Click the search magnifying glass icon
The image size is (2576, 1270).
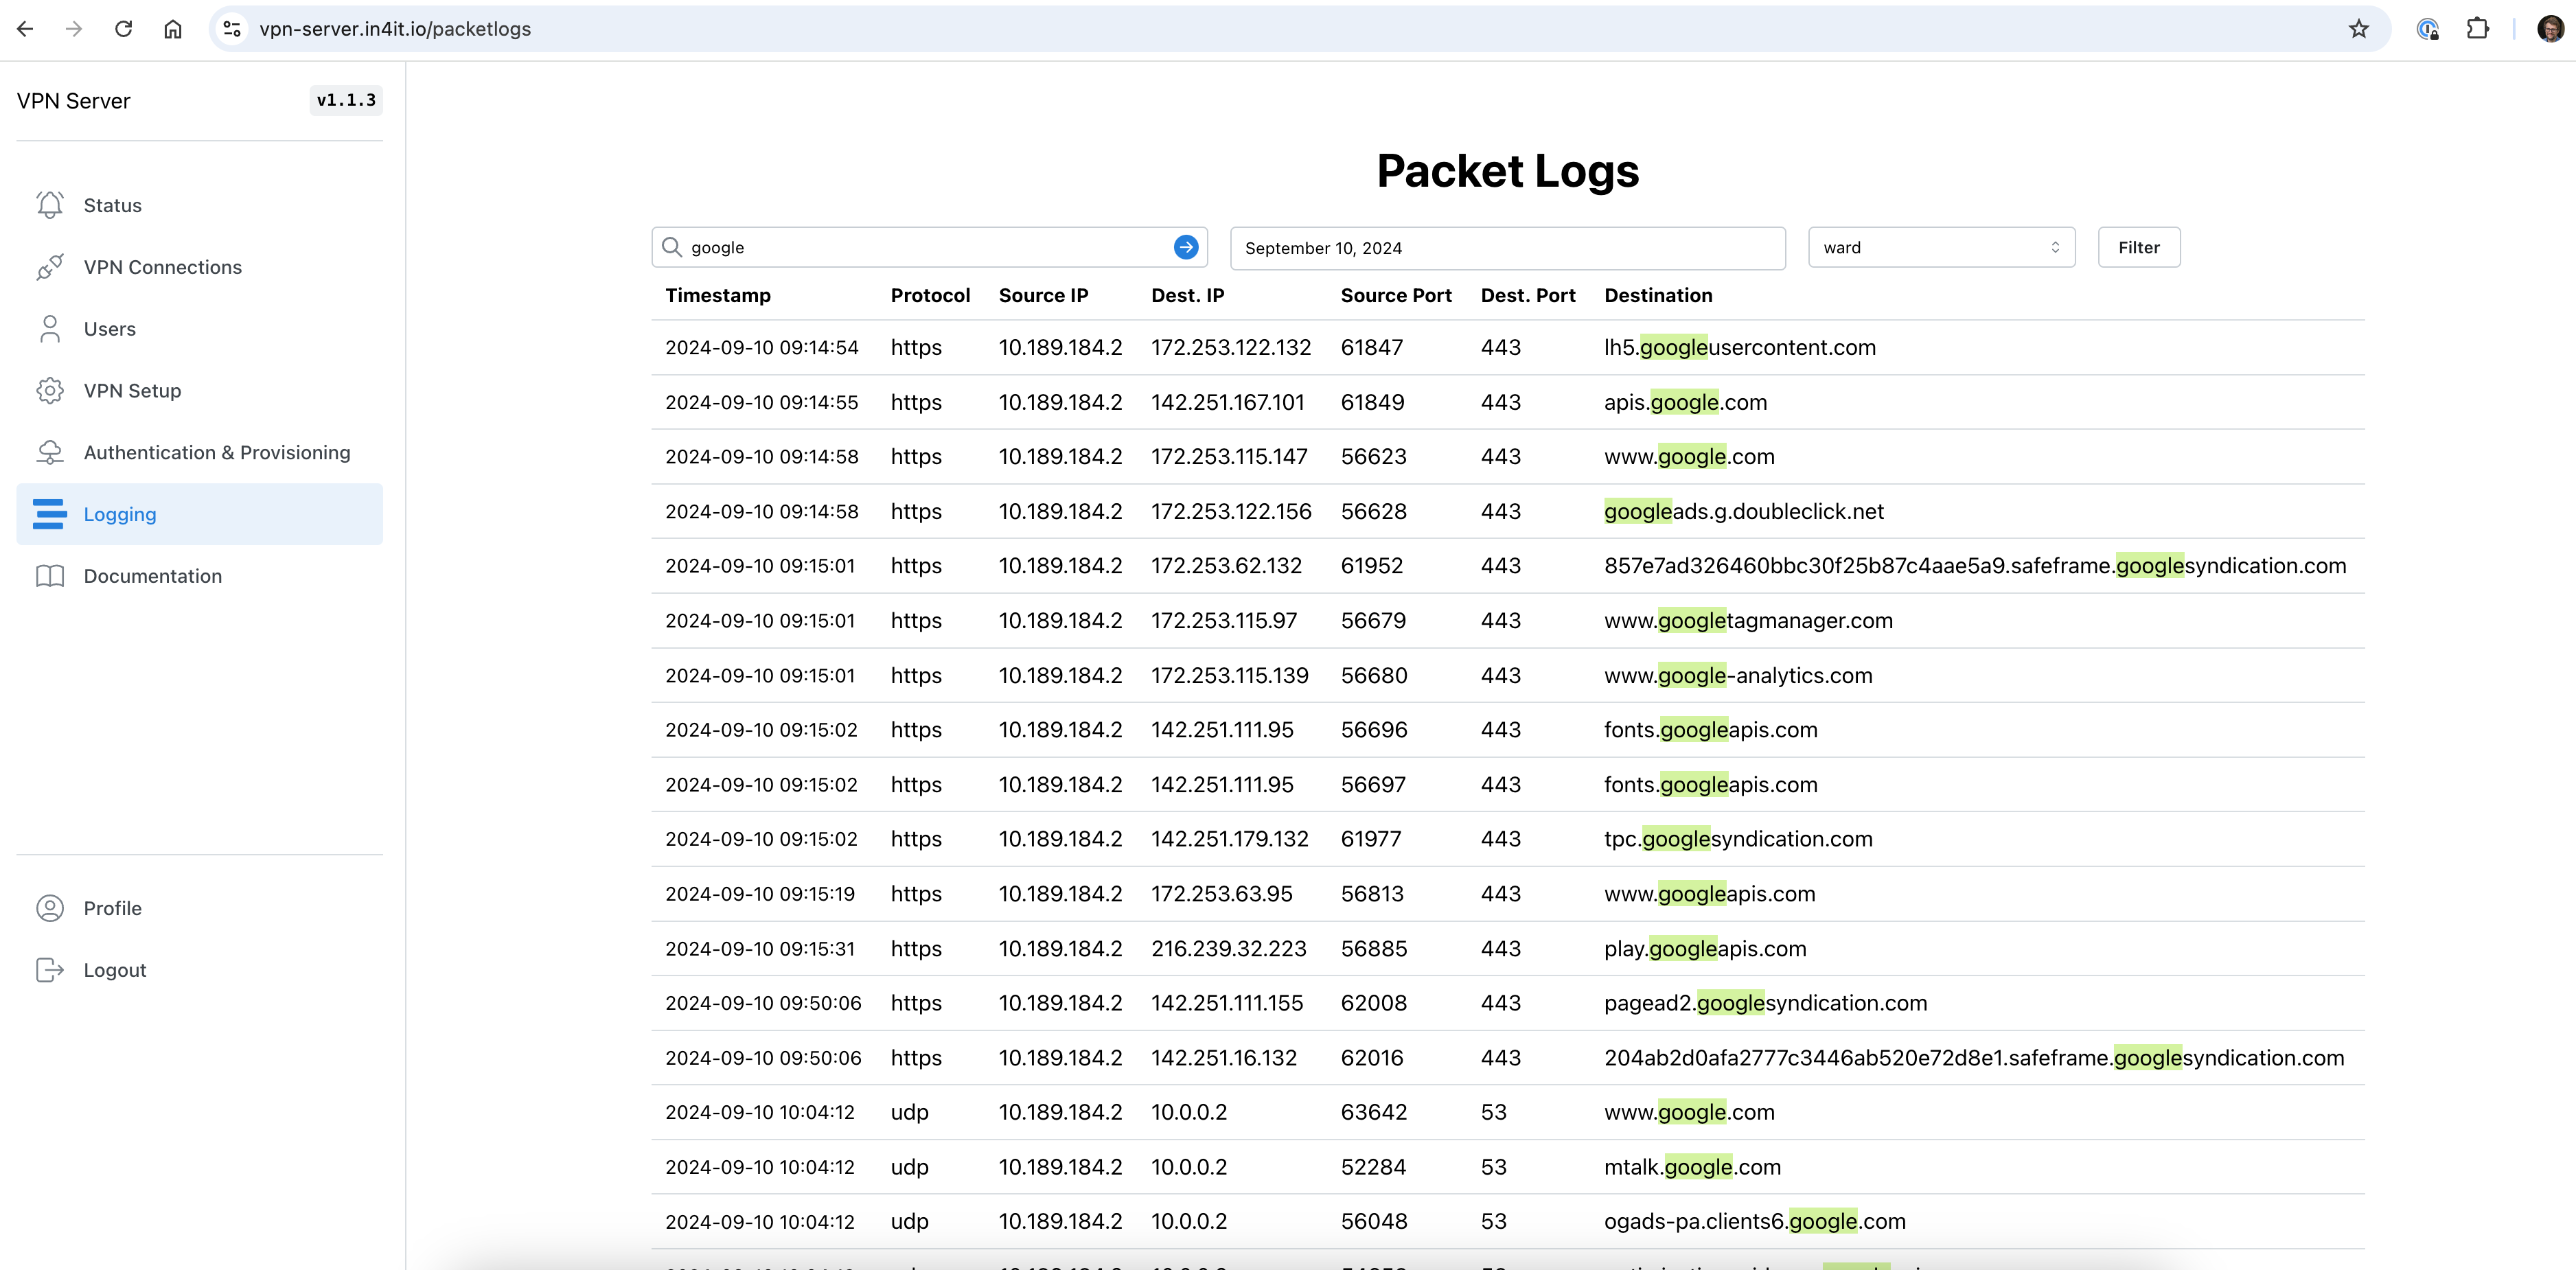(x=672, y=246)
